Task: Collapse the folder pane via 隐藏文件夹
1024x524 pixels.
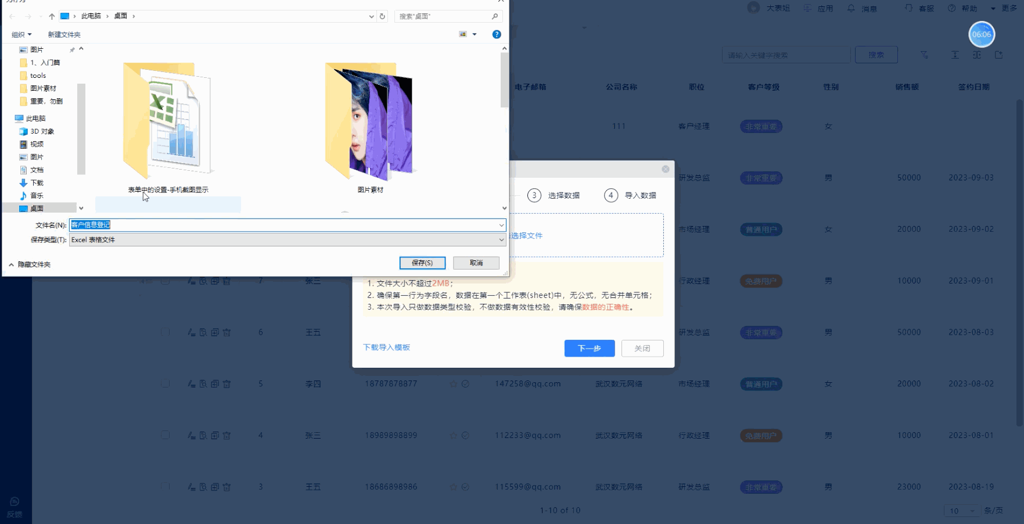Action: tap(30, 264)
